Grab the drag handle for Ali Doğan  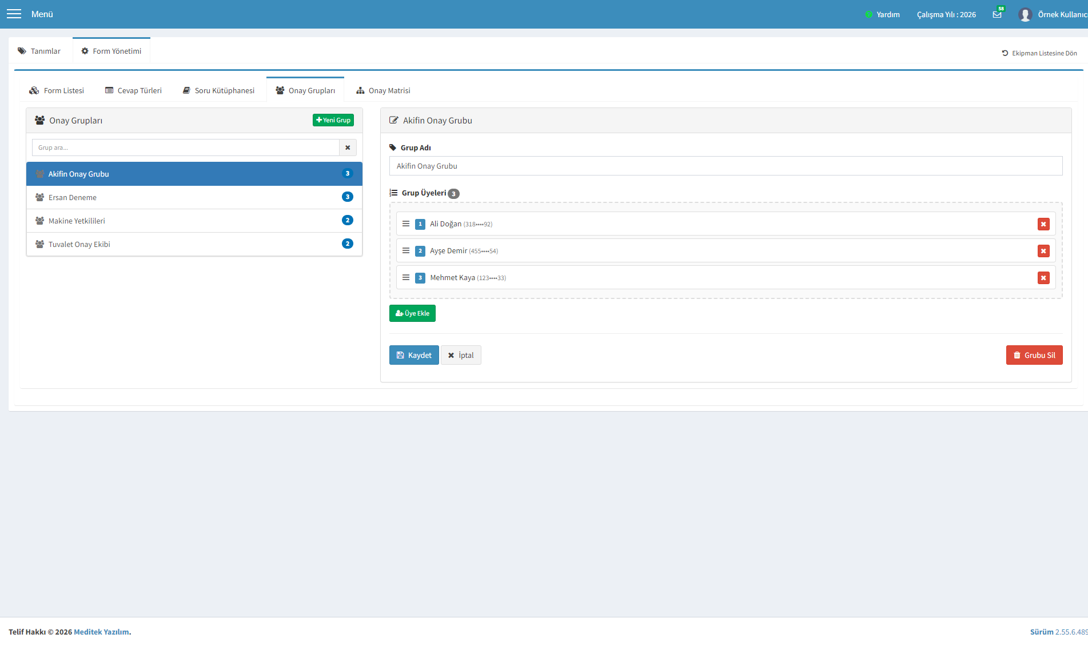(406, 224)
